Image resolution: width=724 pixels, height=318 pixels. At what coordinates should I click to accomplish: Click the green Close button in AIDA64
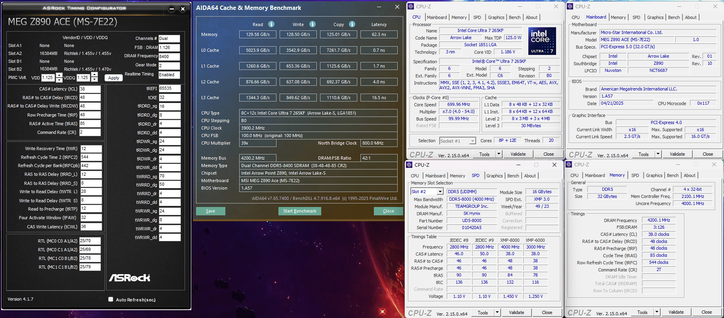(389, 211)
